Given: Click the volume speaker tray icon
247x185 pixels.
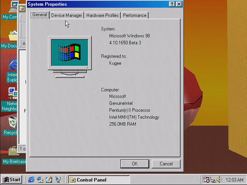Looking at the screenshot, I should pyautogui.click(x=219, y=180).
